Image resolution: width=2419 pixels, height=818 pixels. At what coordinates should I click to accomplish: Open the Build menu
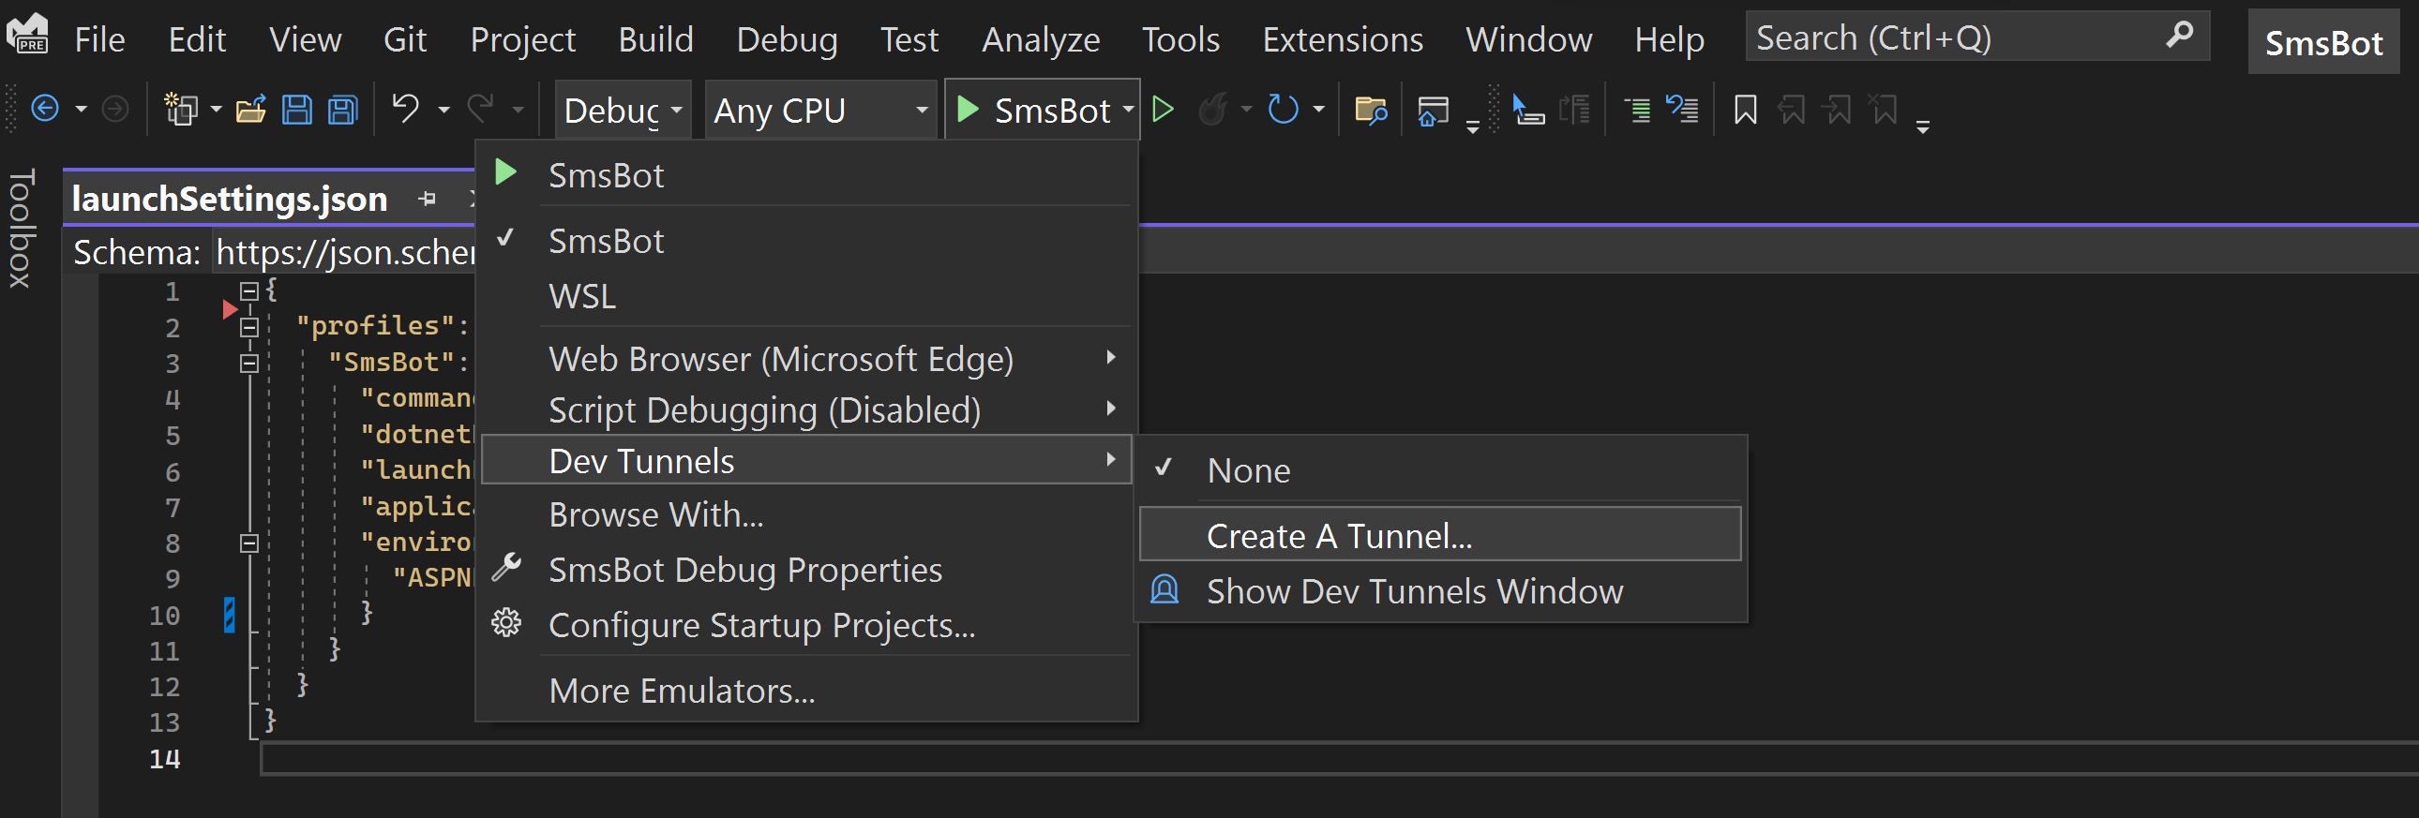(655, 39)
